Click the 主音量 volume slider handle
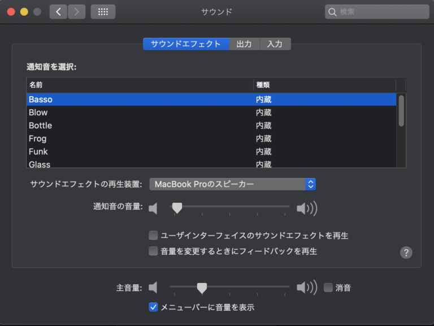The width and height of the screenshot is (434, 326). [201, 288]
